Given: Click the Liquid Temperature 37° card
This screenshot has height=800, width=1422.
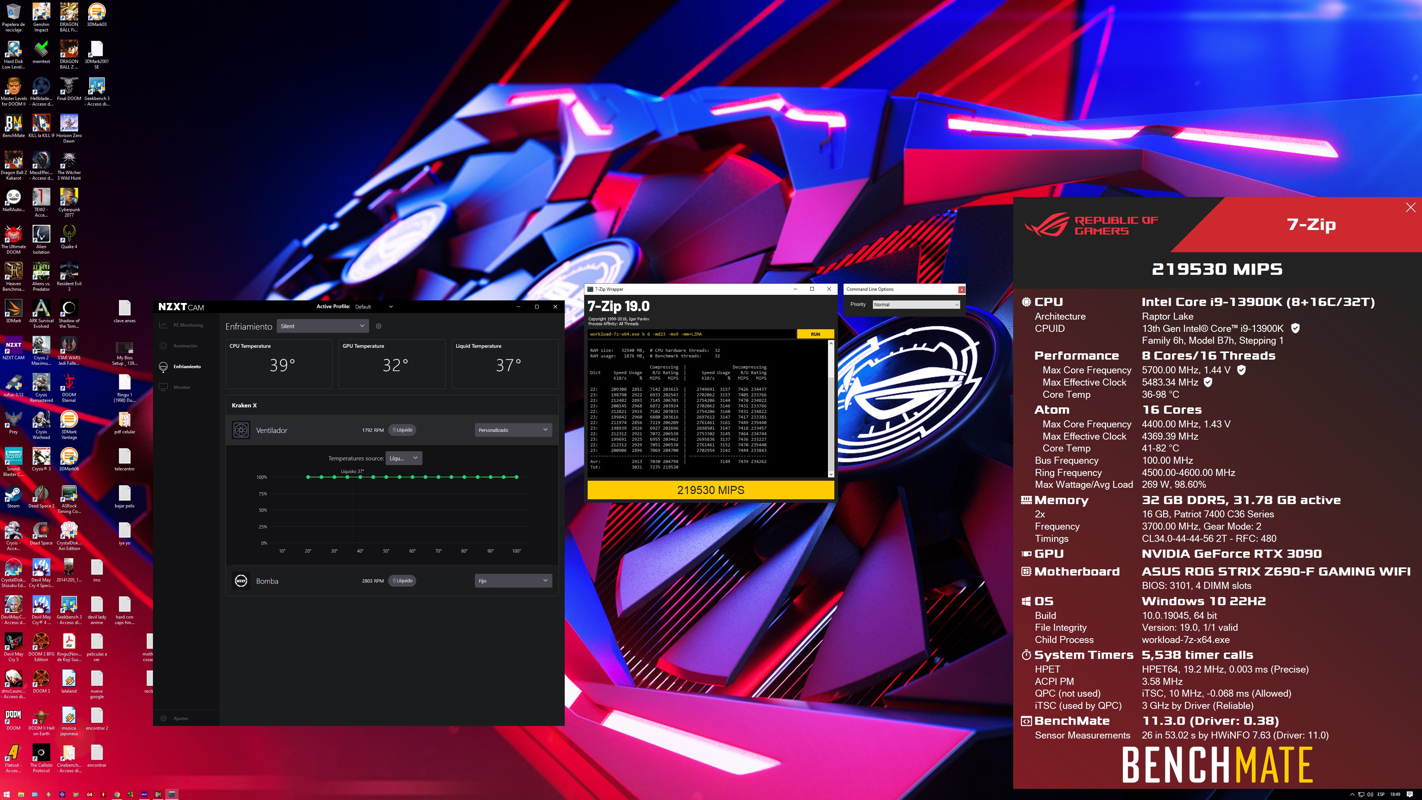Looking at the screenshot, I should [505, 364].
